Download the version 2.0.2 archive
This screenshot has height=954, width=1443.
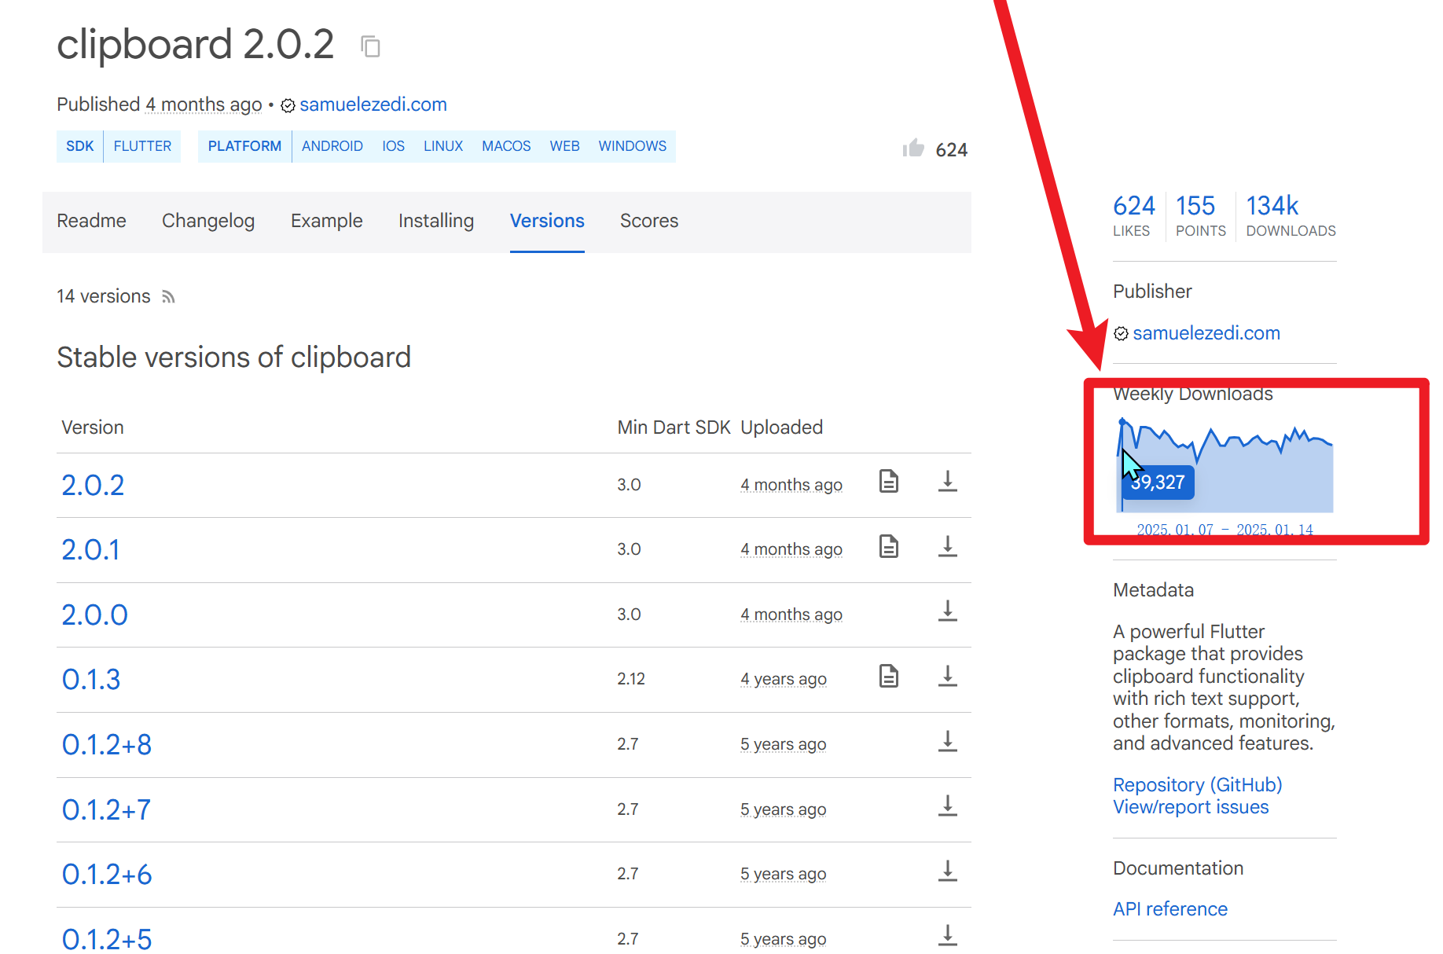[948, 482]
